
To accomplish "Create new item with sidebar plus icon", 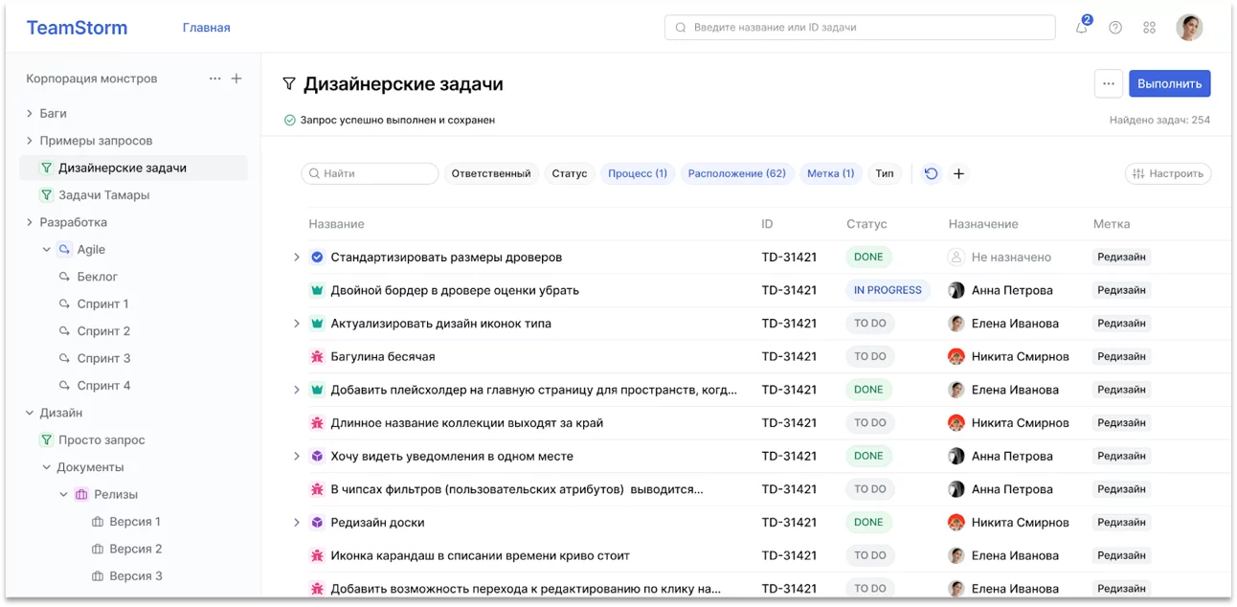I will (236, 78).
